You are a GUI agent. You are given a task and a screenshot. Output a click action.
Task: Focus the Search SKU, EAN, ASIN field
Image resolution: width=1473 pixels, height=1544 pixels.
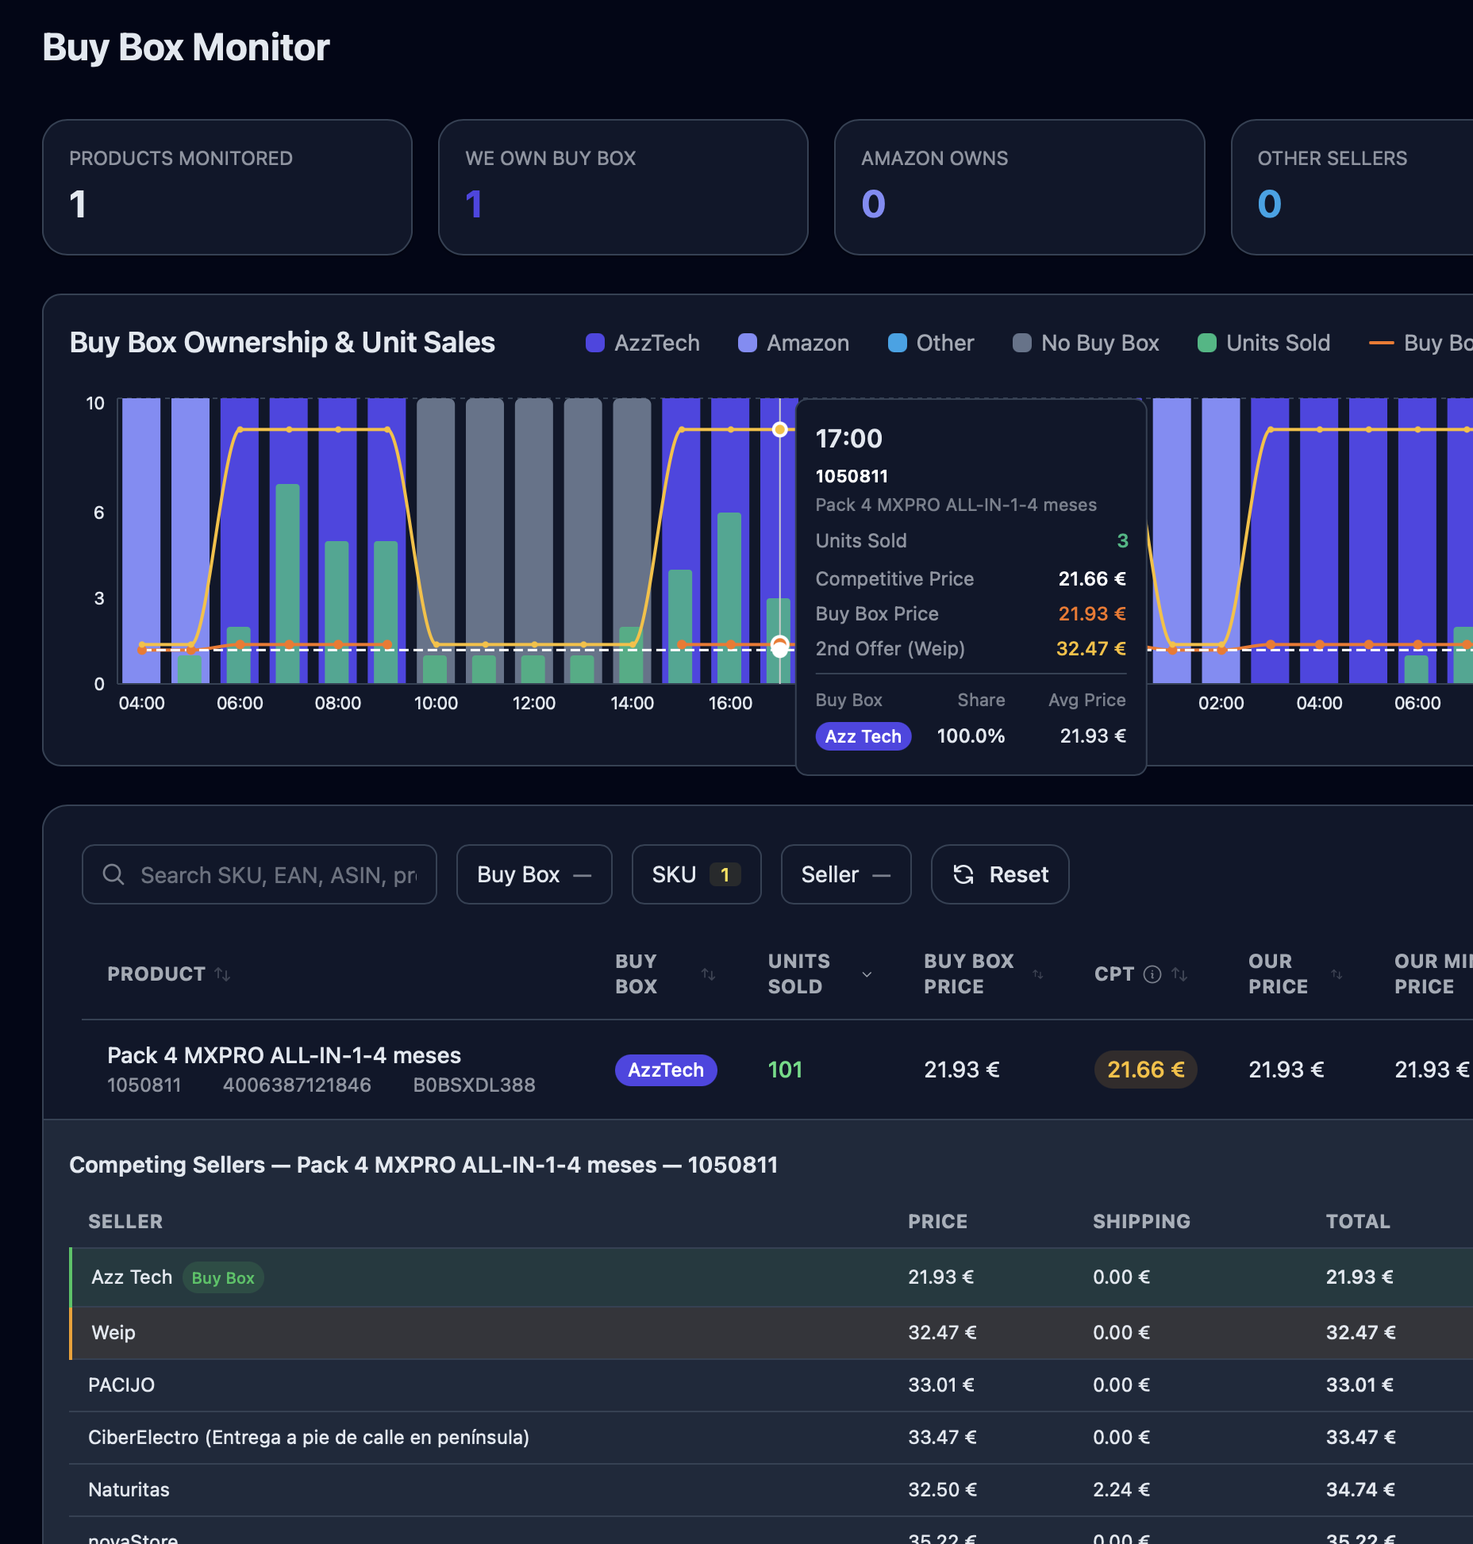pyautogui.click(x=278, y=874)
